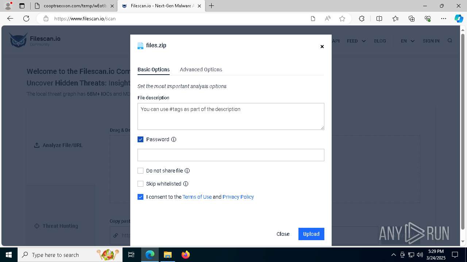Open Do not share file info icon
467x262 pixels.
(x=187, y=171)
